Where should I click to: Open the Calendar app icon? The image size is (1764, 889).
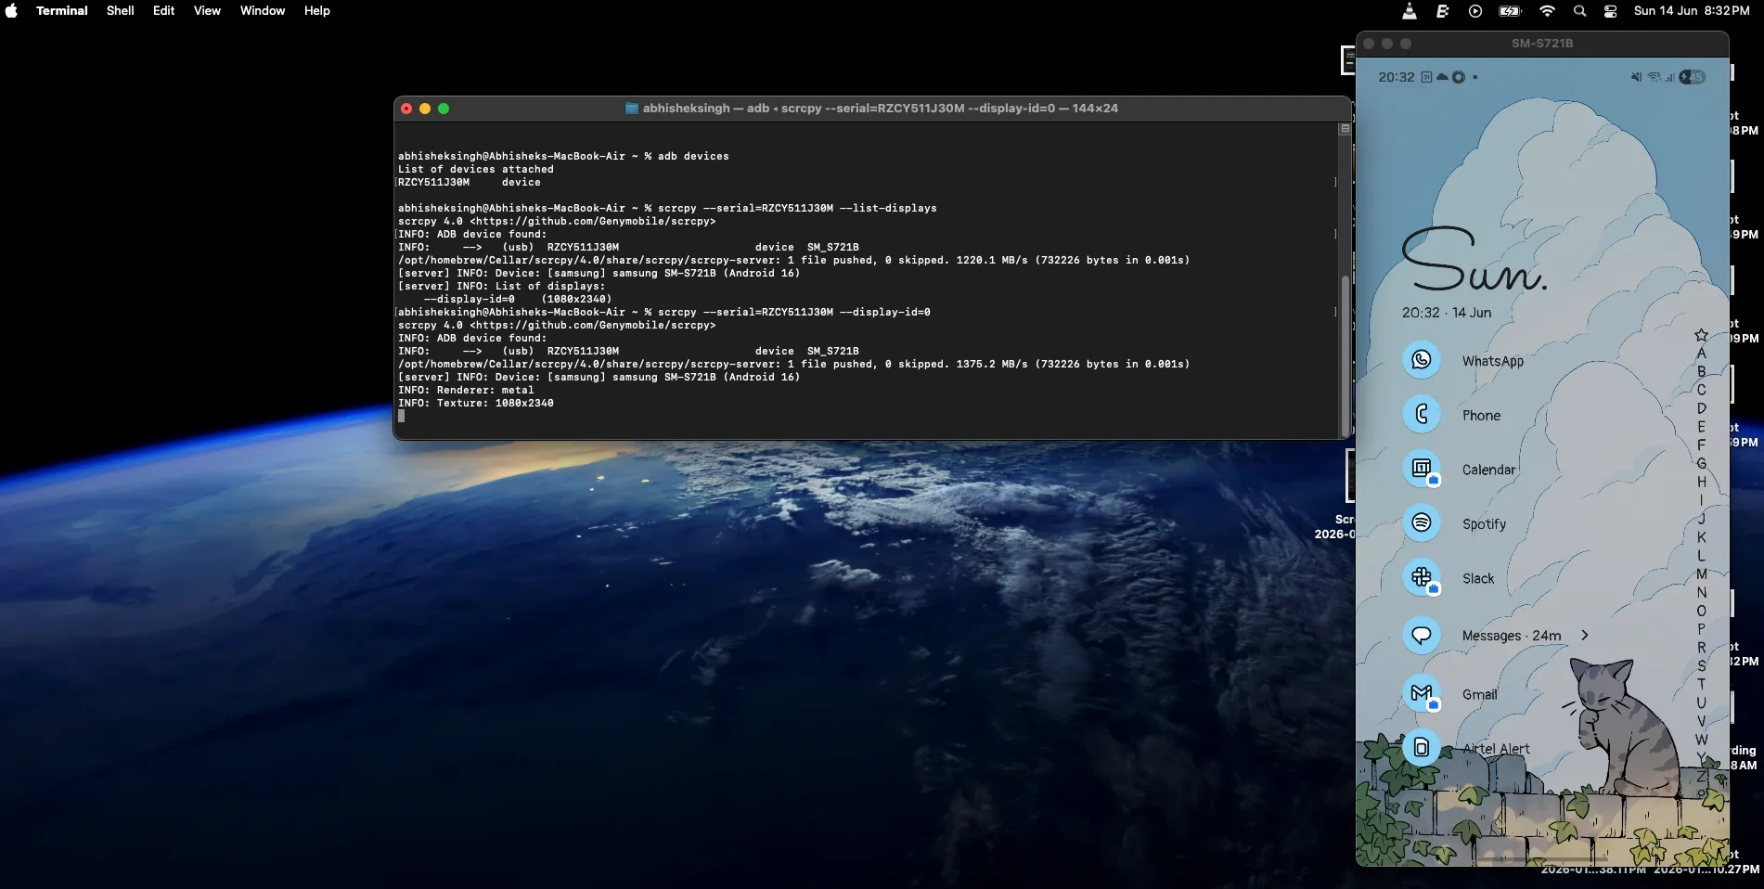[1422, 469]
